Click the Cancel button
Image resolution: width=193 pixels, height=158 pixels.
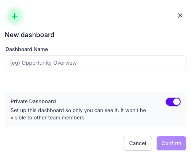pyautogui.click(x=137, y=143)
